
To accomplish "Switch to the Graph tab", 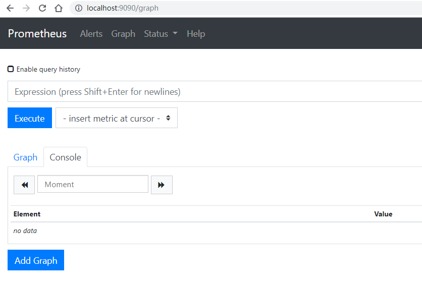I will click(x=25, y=157).
